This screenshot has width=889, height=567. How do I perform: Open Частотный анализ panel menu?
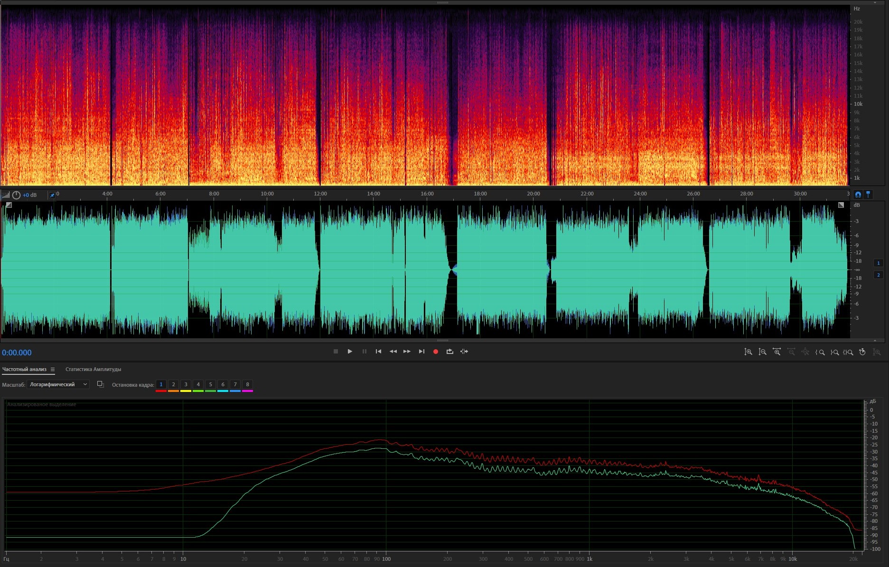[x=53, y=370]
